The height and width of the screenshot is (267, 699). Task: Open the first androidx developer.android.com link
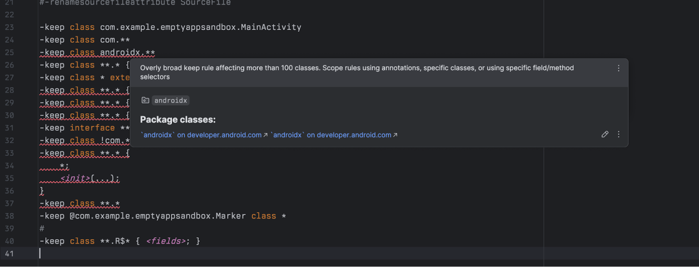(204, 135)
